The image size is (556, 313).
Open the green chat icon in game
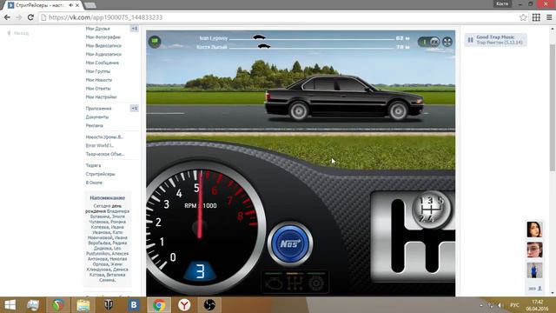[x=155, y=42]
